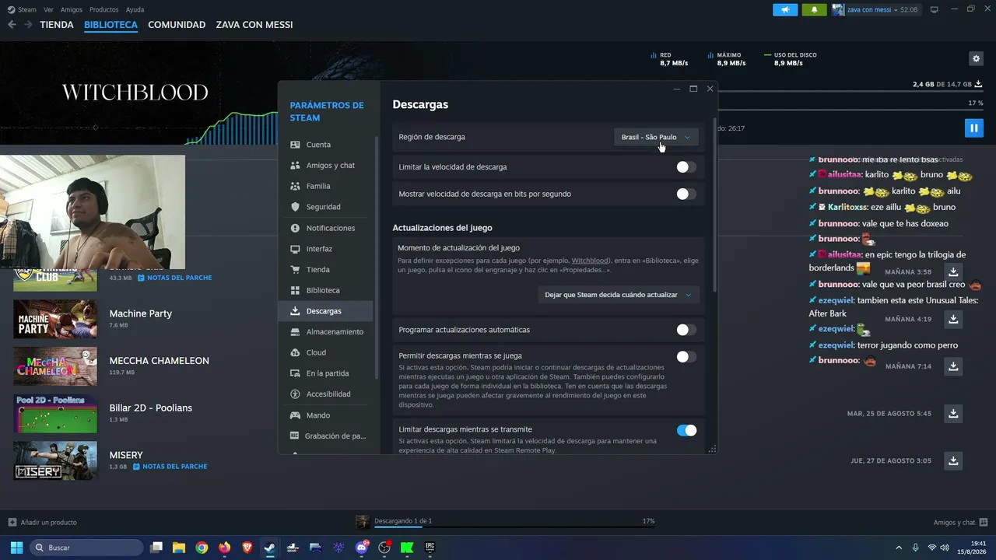Enable download speed in bits per second
Screen dimensions: 996x560
686,194
